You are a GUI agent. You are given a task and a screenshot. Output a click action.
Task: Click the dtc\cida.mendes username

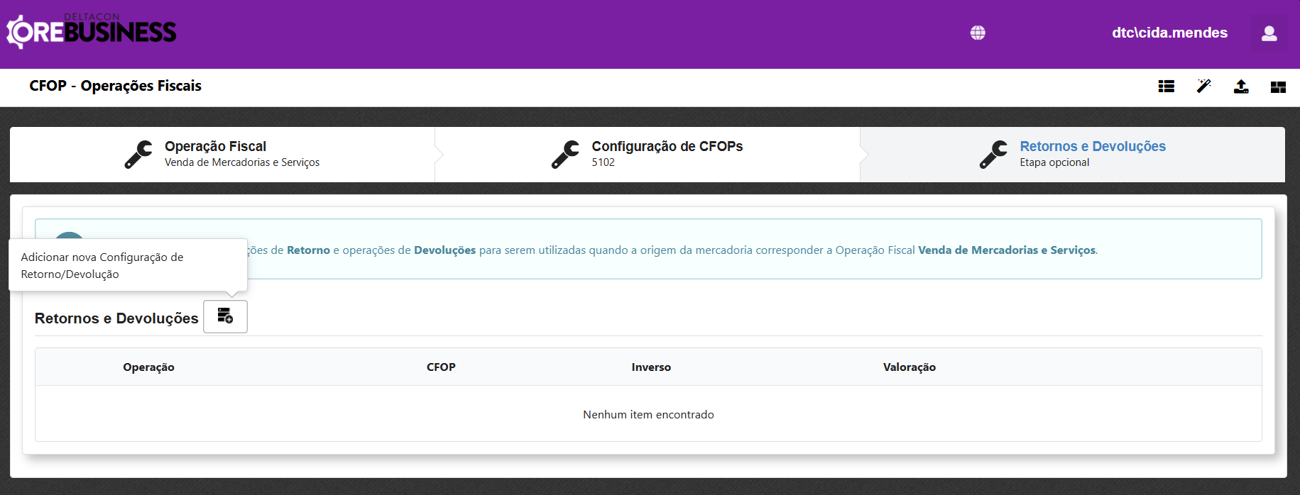click(1169, 33)
